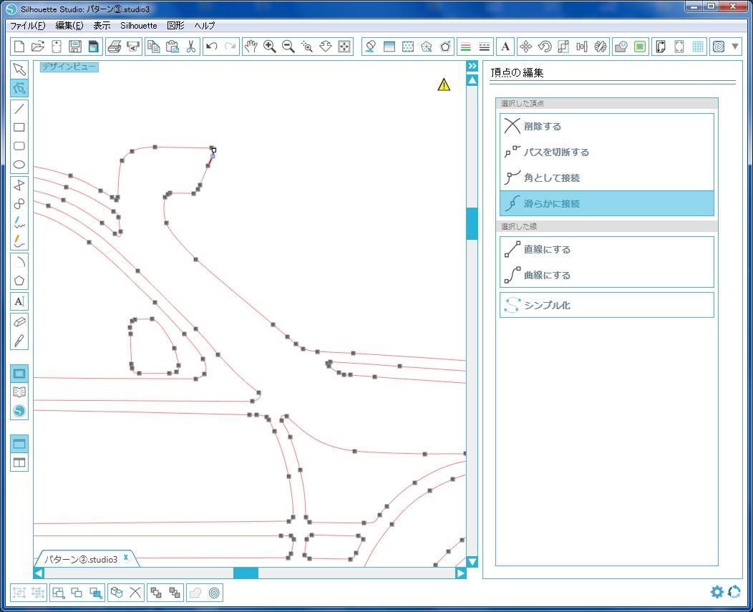Click the scroll right arrow
Viewport: 753px width, 612px height.
460,573
